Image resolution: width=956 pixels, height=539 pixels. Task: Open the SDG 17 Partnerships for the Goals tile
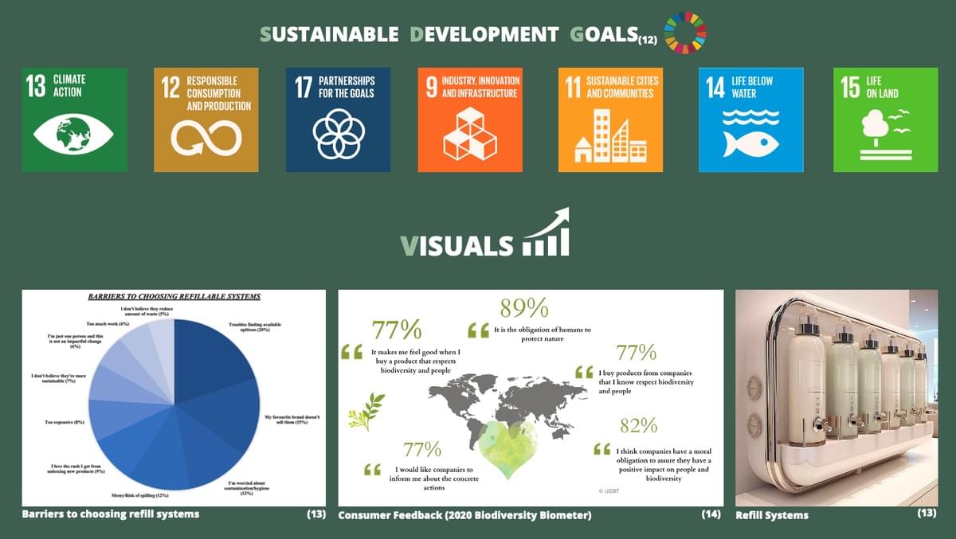338,119
